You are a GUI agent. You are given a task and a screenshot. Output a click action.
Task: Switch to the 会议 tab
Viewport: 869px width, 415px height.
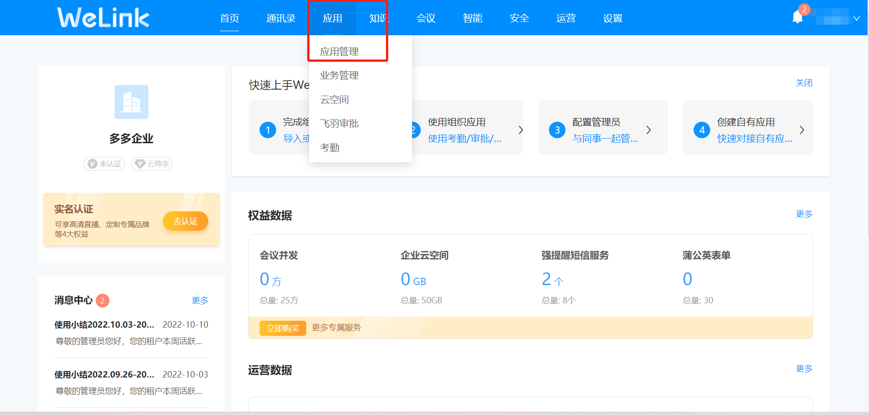point(426,18)
